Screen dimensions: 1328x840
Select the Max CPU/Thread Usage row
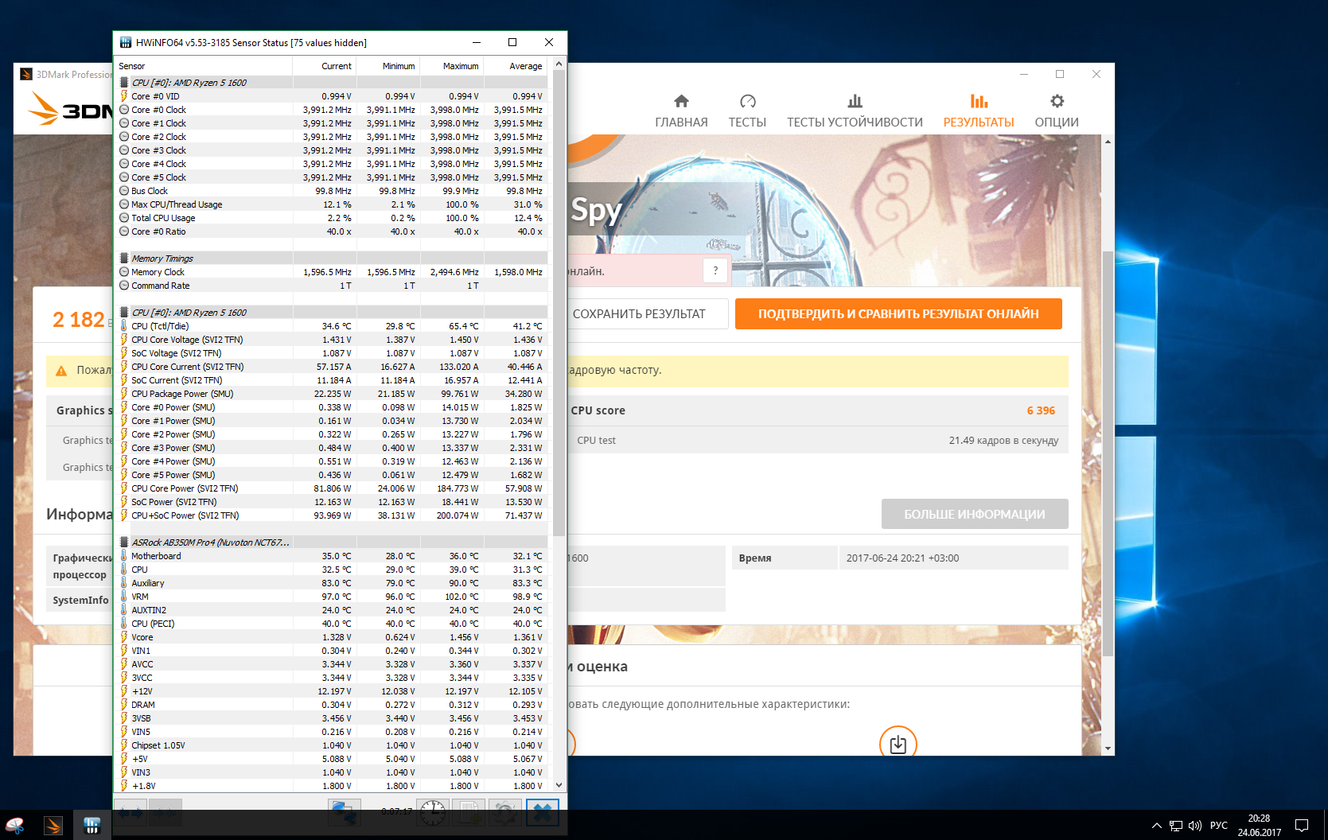[x=332, y=204]
